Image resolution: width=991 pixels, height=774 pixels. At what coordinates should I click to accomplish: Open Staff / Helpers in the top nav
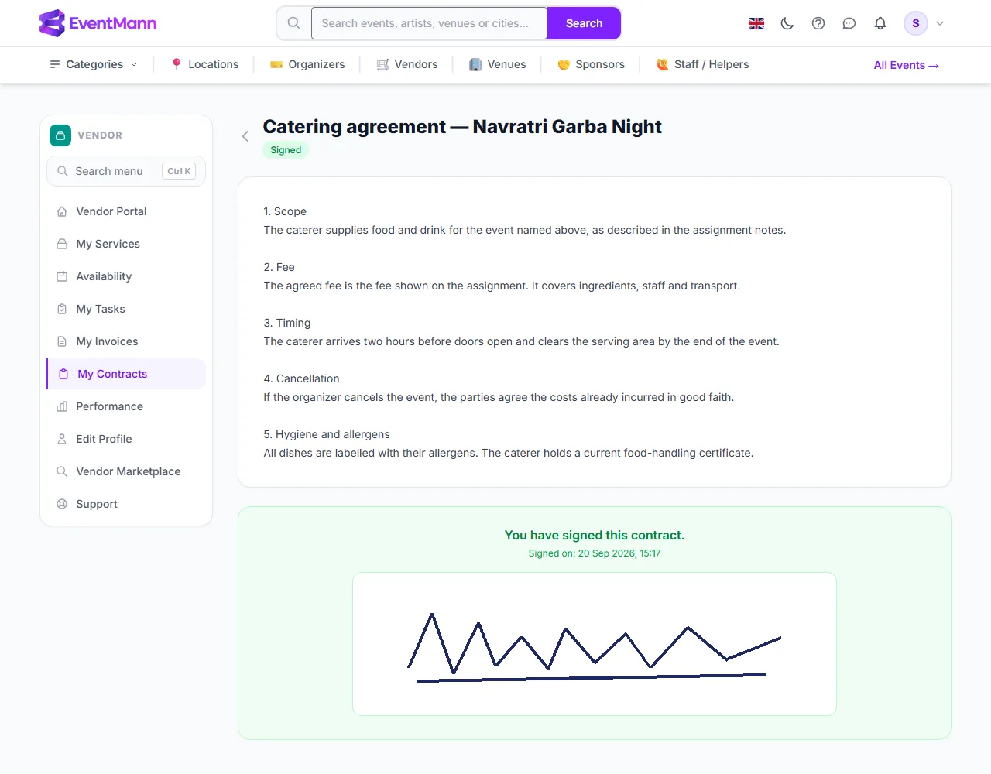[x=703, y=64]
